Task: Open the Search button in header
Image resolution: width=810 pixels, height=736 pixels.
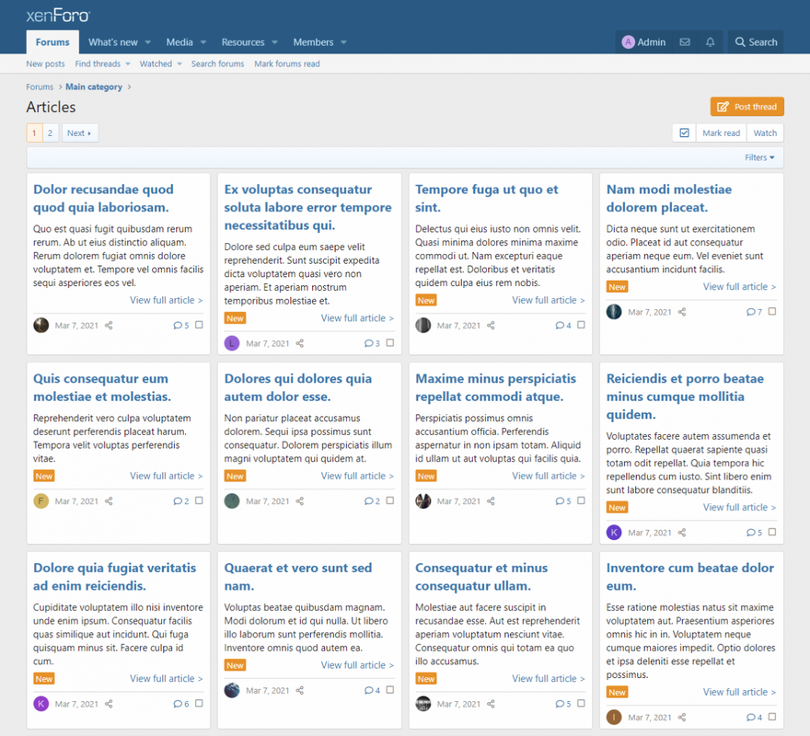Action: (x=756, y=42)
